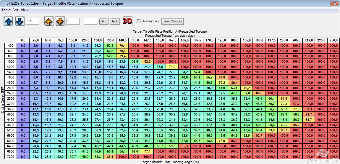
Task: Select the 7200 RPM row header
Action: [x=11, y=157]
